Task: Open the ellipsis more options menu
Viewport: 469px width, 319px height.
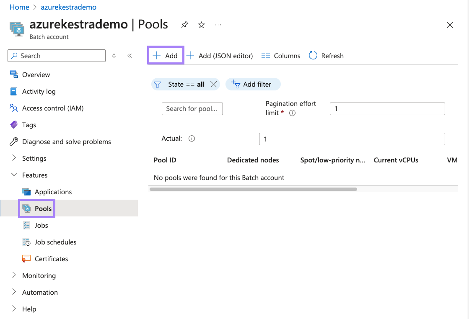Action: 218,25
